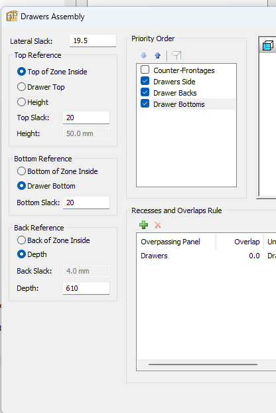Image resolution: width=276 pixels, height=413 pixels.
Task: Click the red X delete rule icon
Action: [x=158, y=225]
